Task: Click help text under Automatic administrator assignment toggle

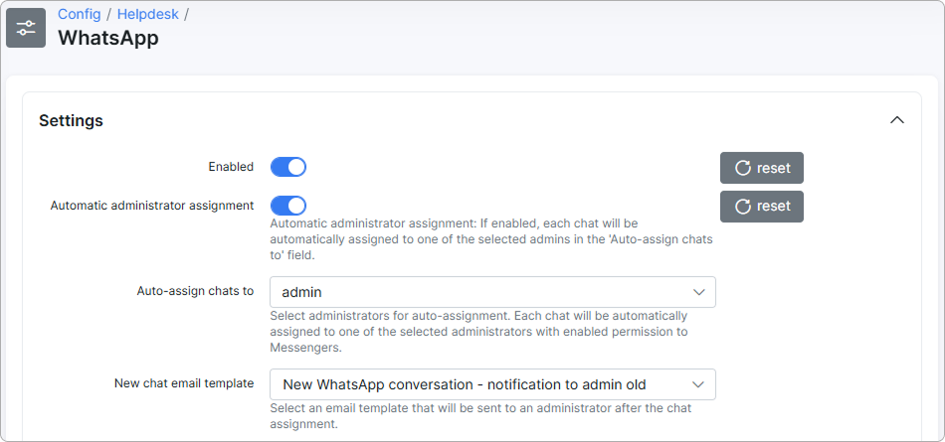Action: click(x=491, y=239)
